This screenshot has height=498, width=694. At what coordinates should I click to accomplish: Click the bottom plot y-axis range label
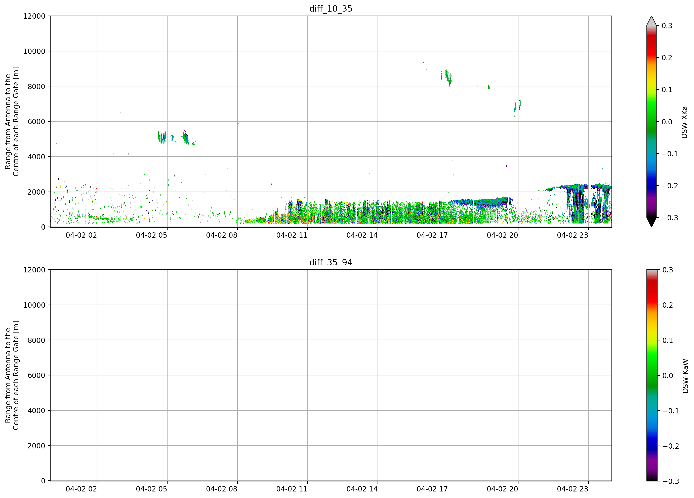pos(12,375)
